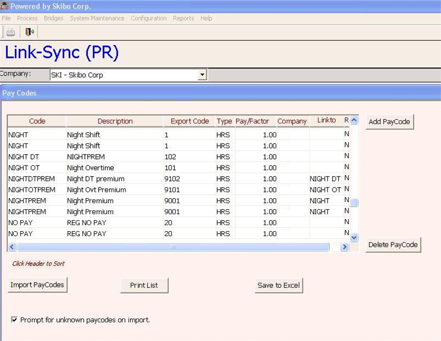The width and height of the screenshot is (441, 341).
Task: Open the Company dropdown arrow
Action: [x=202, y=75]
